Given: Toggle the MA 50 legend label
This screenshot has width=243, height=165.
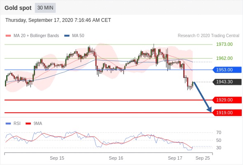Looking at the screenshot, I should [x=78, y=36].
